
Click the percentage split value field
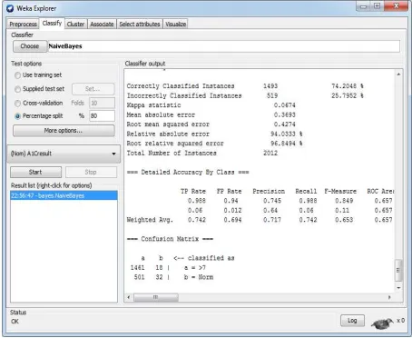pos(102,116)
